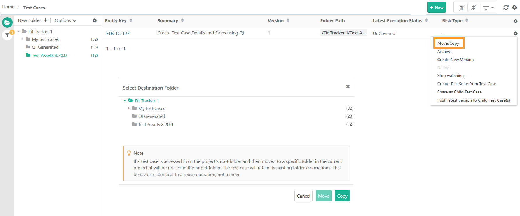This screenshot has height=216, width=520.
Task: Click the Move button in the dialog
Action: 324,196
